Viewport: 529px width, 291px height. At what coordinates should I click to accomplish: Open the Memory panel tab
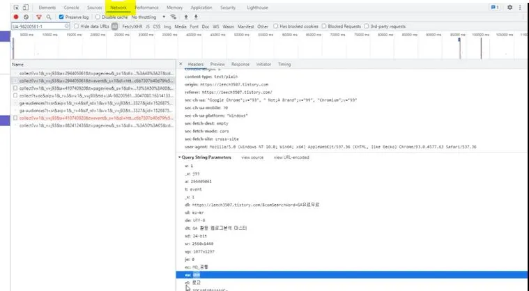(174, 8)
